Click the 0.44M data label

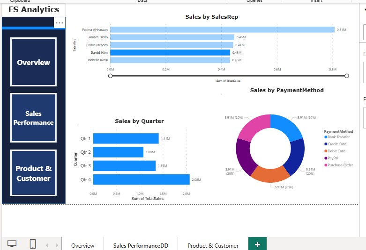click(x=240, y=45)
